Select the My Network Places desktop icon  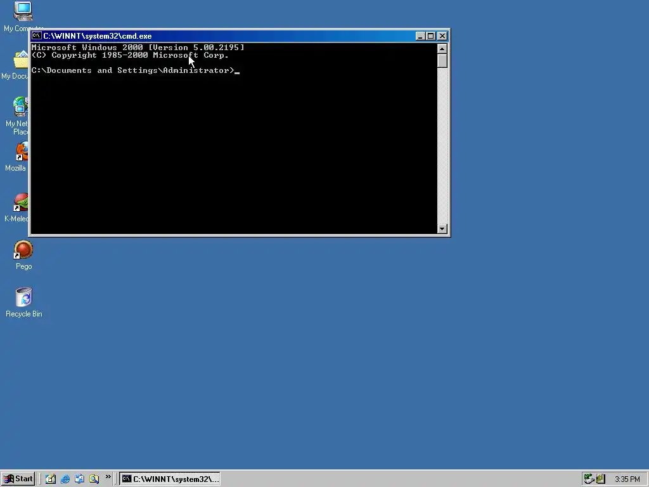pos(17,116)
